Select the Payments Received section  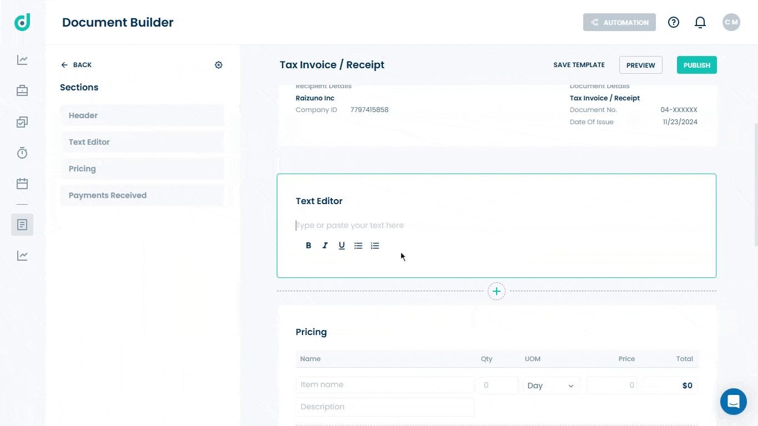coord(142,195)
